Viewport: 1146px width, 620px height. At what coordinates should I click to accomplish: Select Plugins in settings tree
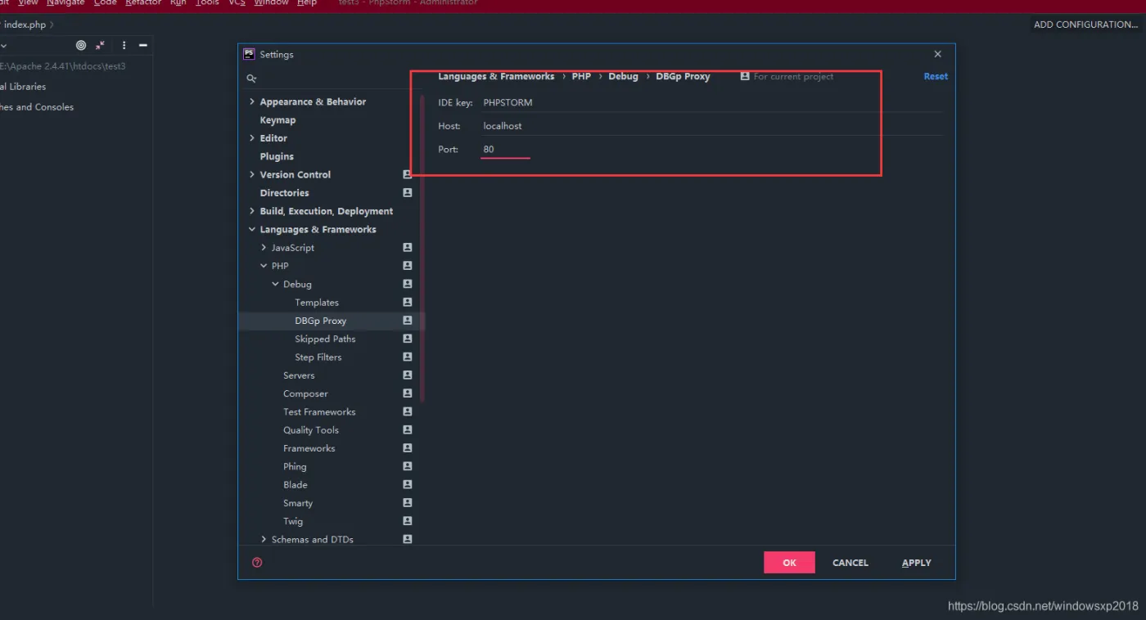click(x=277, y=156)
